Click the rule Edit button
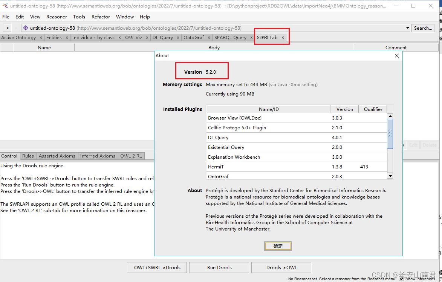 tap(413, 145)
